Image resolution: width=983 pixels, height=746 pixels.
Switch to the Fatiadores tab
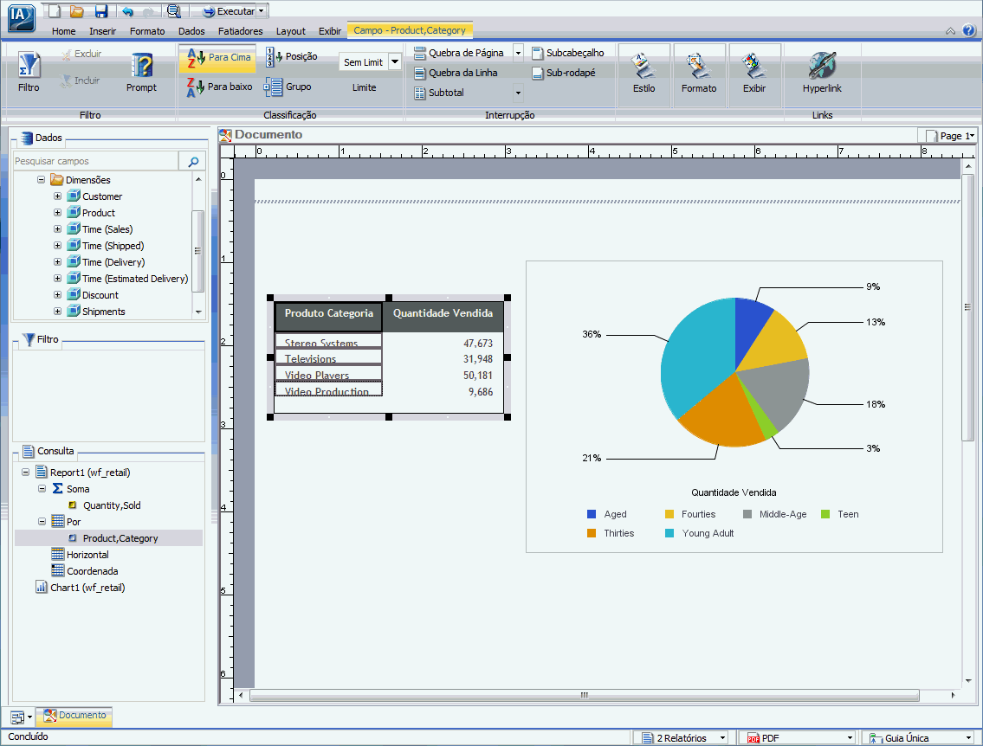[240, 31]
